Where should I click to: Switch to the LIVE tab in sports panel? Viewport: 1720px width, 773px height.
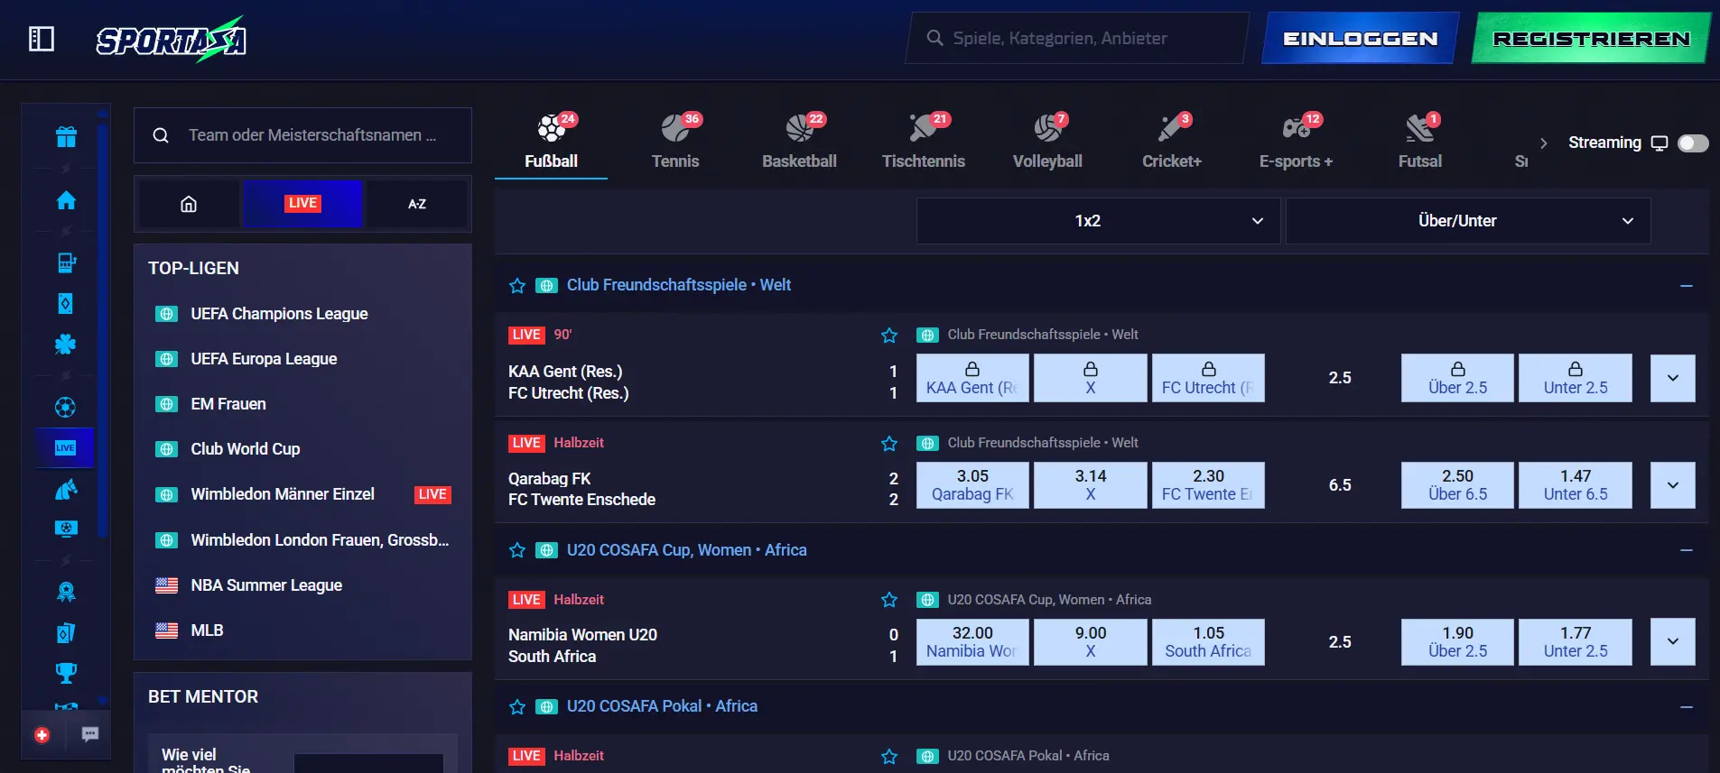tap(302, 204)
